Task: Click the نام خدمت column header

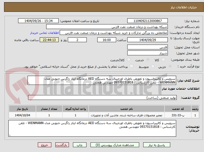Action: (127, 109)
